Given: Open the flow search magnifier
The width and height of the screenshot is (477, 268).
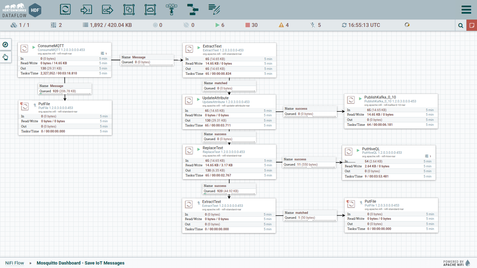Looking at the screenshot, I should (461, 25).
